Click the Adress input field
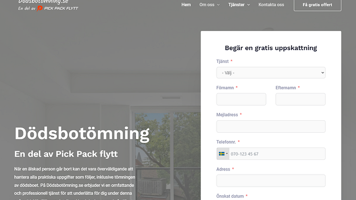 (x=271, y=180)
